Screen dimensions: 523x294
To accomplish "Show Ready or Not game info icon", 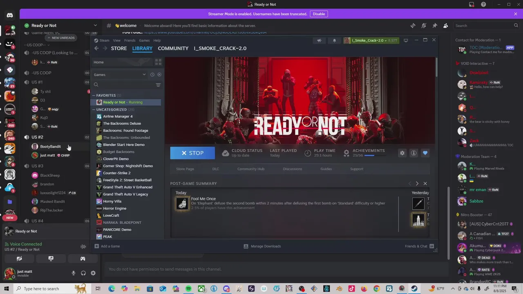I will pyautogui.click(x=413, y=153).
